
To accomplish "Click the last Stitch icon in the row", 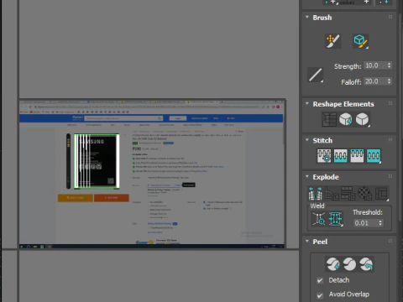I will (x=374, y=156).
